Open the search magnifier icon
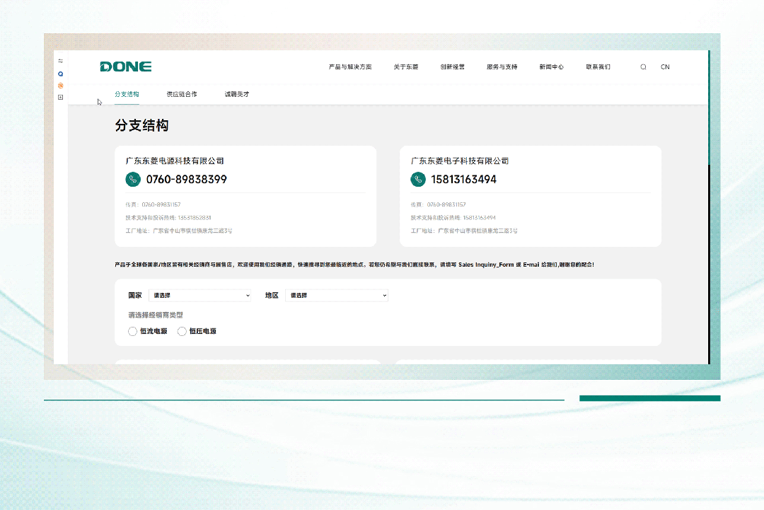Screen dimensions: 764x510 (643, 67)
